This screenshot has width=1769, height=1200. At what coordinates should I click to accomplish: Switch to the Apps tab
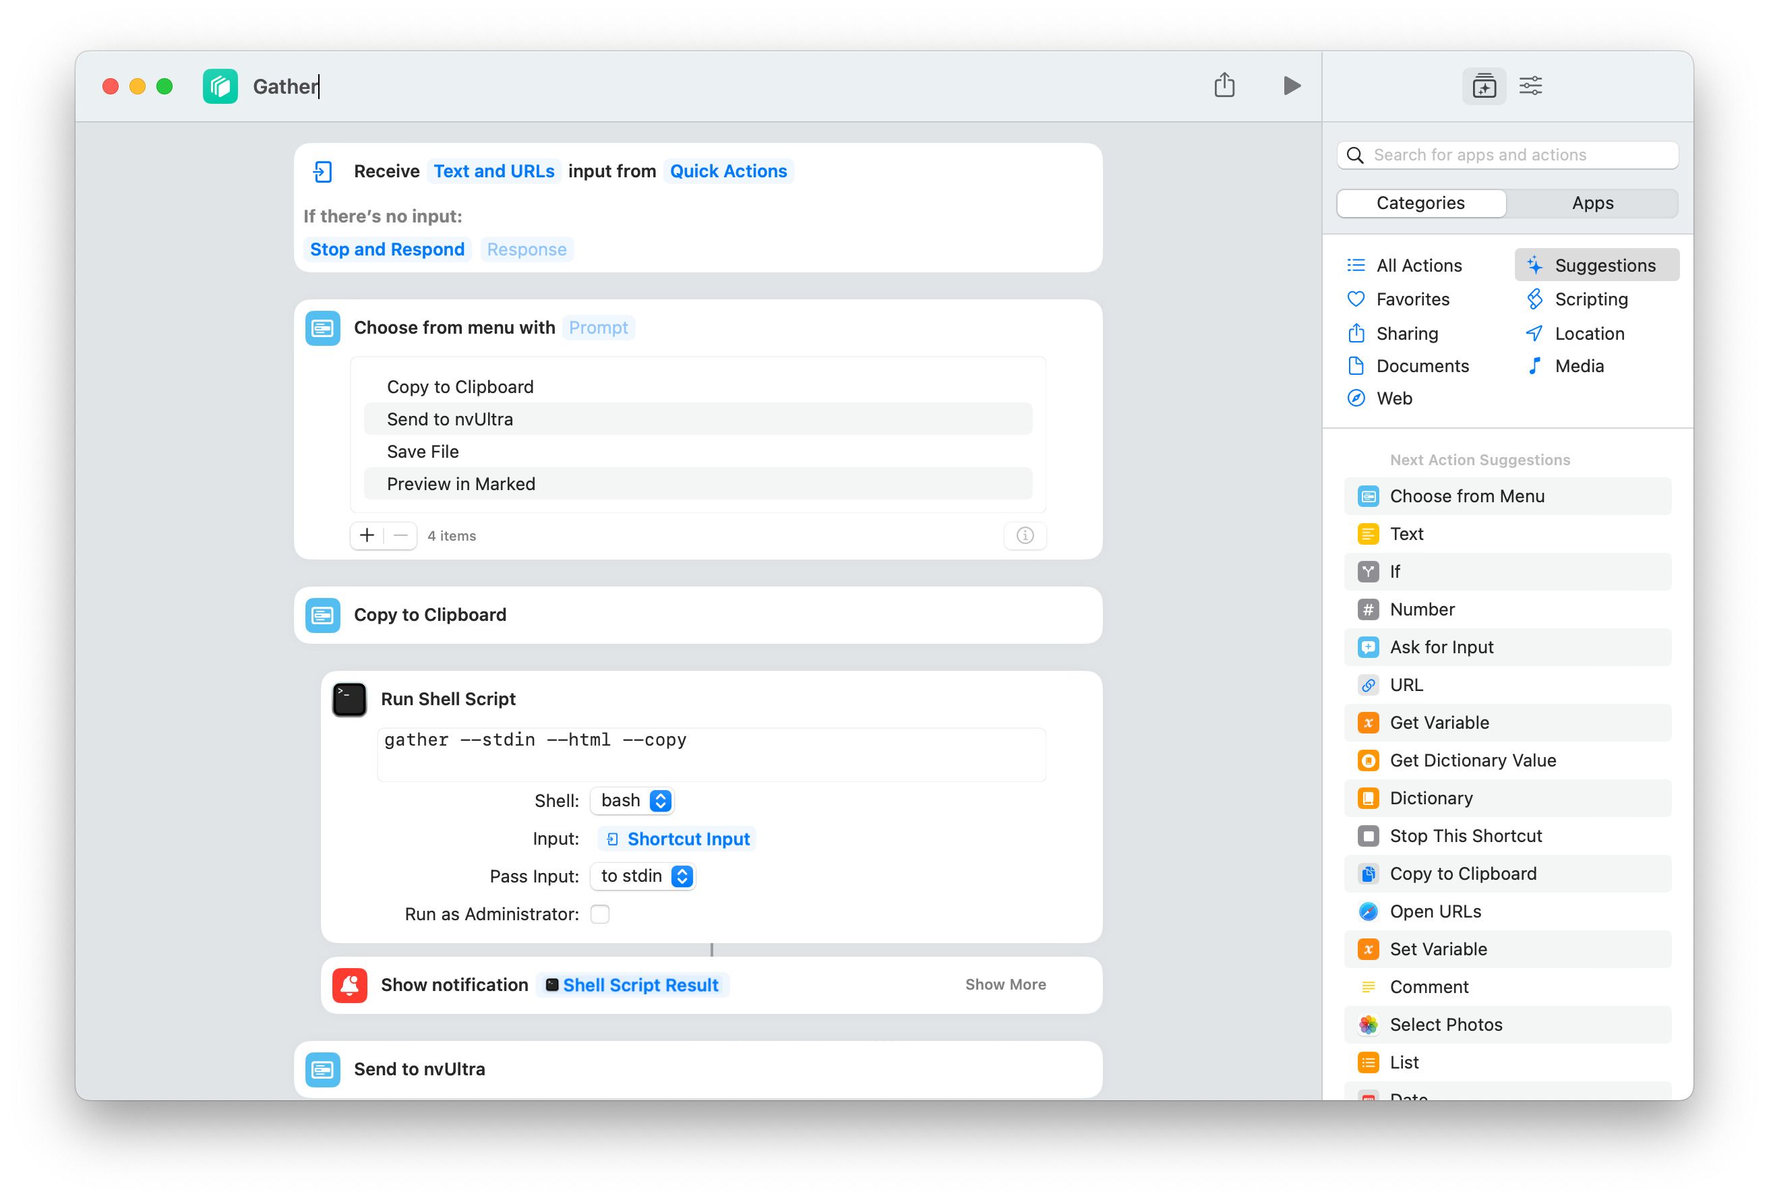point(1592,204)
